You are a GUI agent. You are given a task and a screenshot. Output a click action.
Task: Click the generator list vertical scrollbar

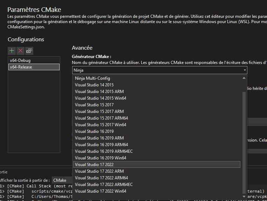coord(244,140)
